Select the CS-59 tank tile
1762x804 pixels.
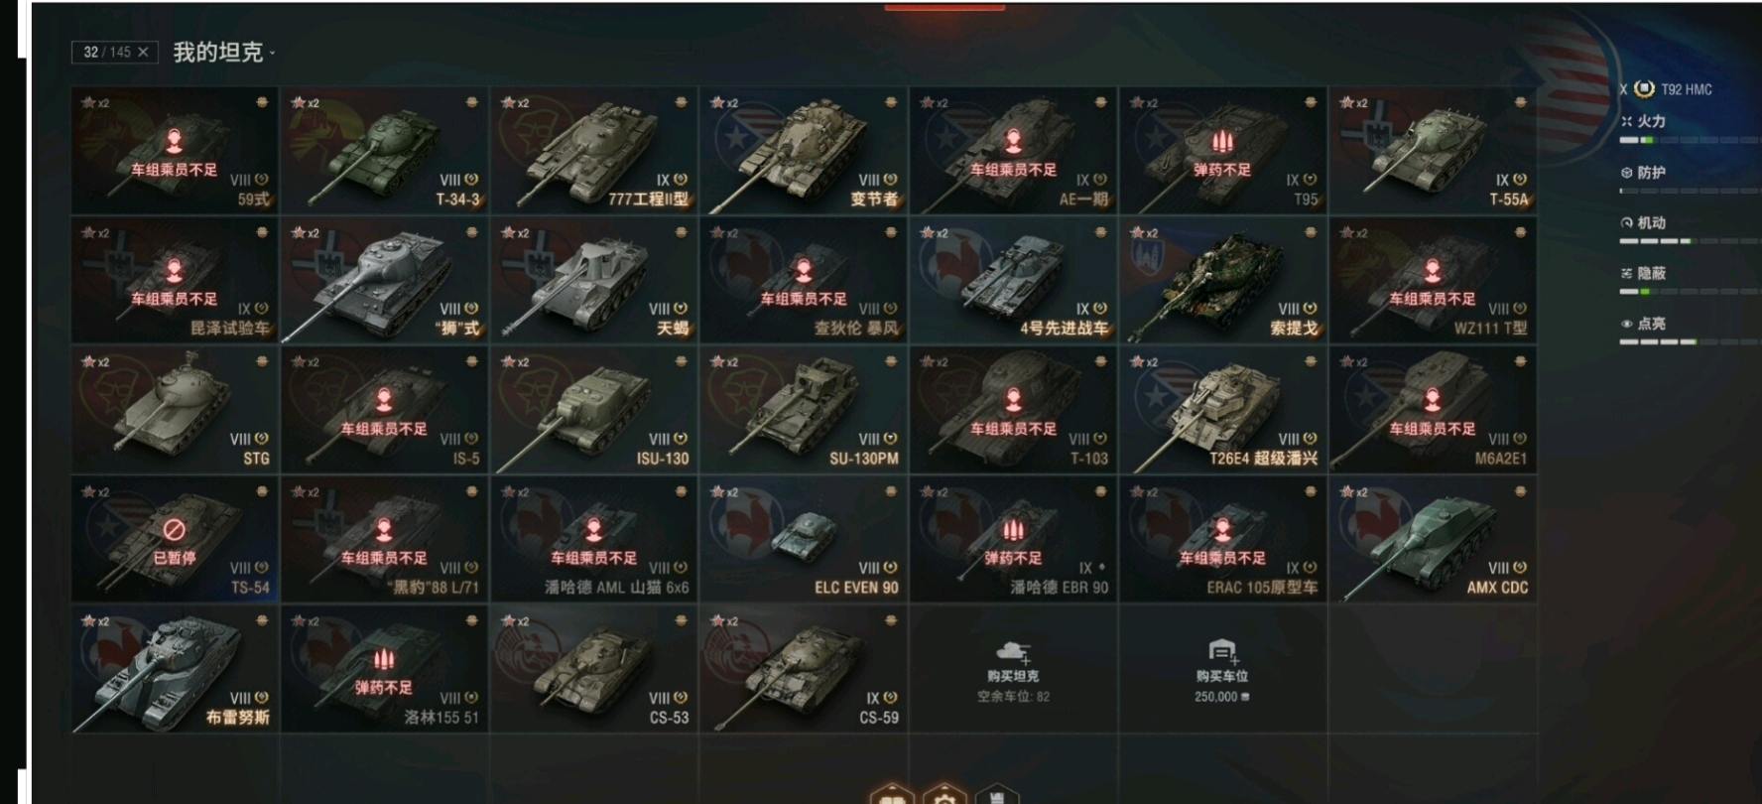pyautogui.click(x=804, y=670)
